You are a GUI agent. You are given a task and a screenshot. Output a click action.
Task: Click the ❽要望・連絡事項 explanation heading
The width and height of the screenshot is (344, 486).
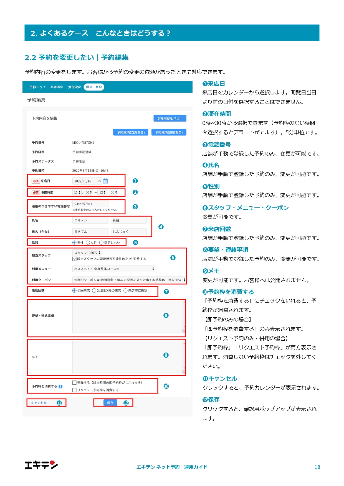tap(225, 250)
